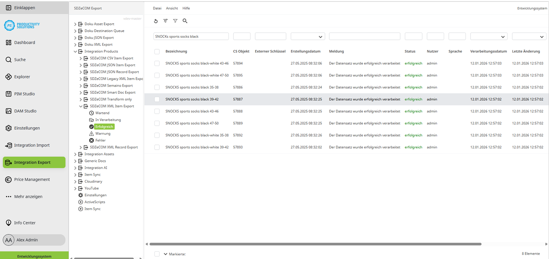
Task: Expand the Doku Destination Queue node
Action: click(x=76, y=31)
